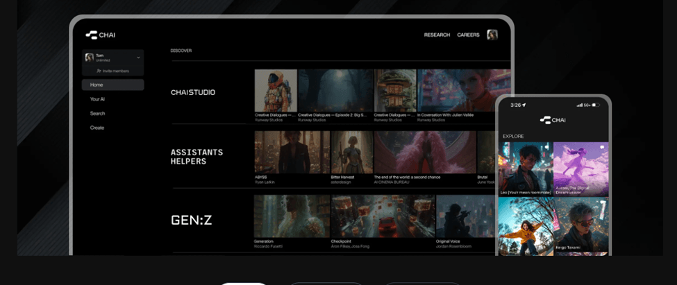Open Your AI in the sidebar
This screenshot has height=285, width=677.
(98, 99)
